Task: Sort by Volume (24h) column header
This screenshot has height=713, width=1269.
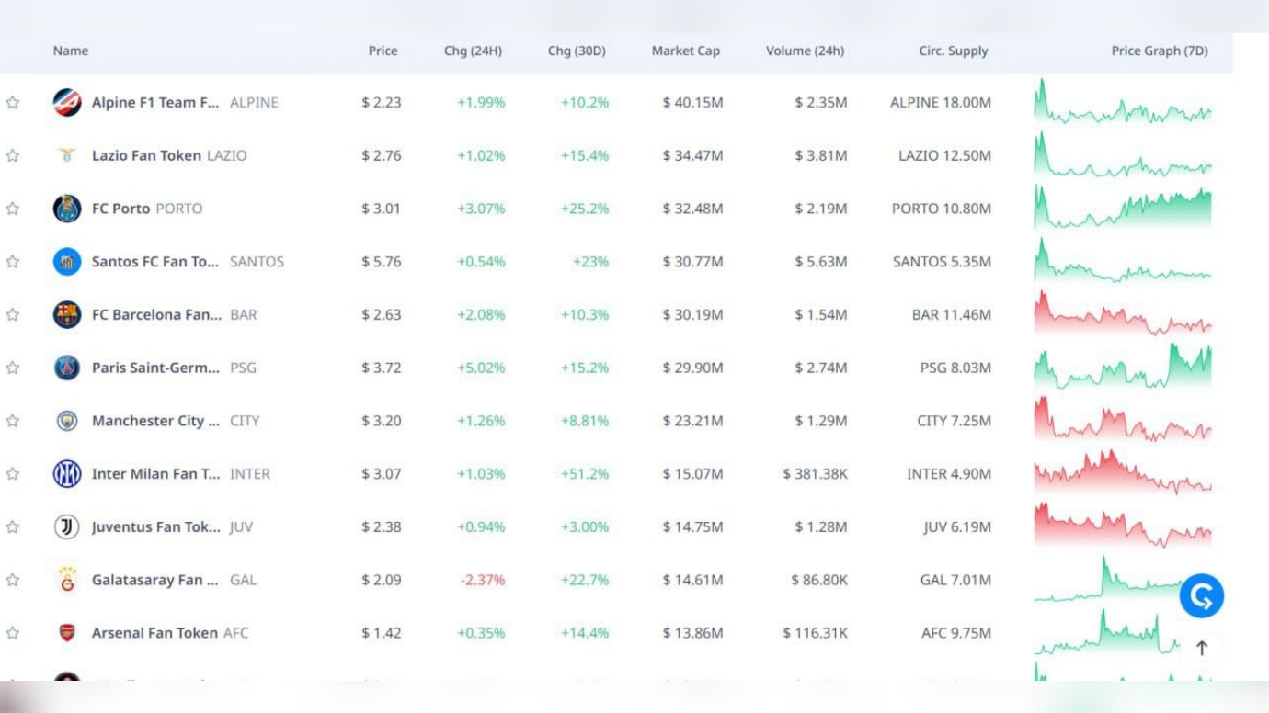Action: pyautogui.click(x=805, y=51)
